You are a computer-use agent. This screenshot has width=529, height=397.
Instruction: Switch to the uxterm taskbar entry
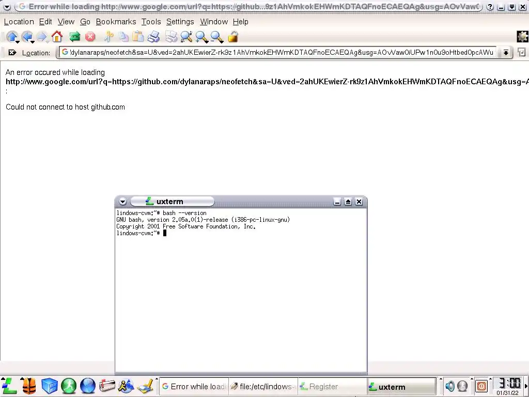click(x=401, y=386)
